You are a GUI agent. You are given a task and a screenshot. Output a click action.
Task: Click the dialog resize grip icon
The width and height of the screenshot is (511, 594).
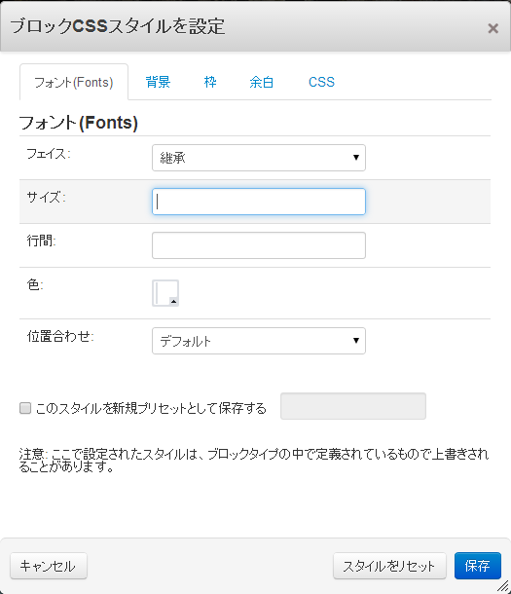point(503,586)
